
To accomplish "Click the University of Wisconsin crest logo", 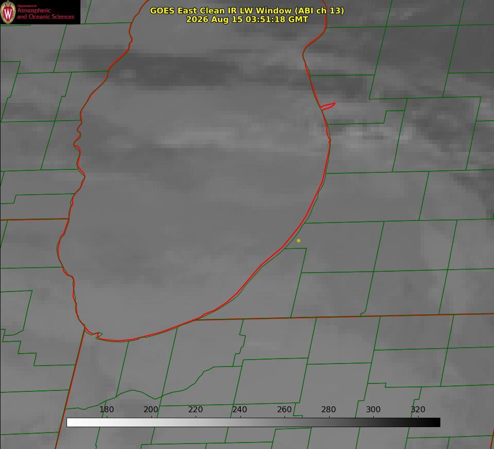I will (8, 12).
